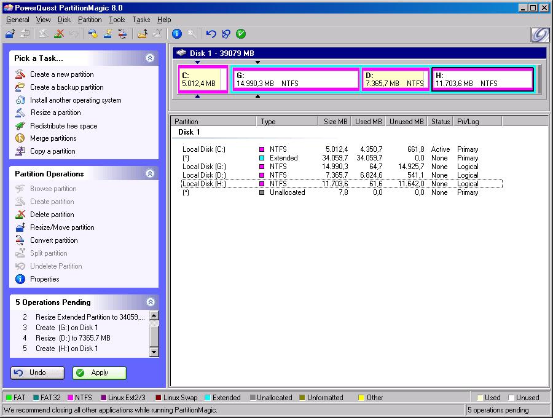Open the Tools menu
This screenshot has width=553, height=418.
(x=117, y=20)
